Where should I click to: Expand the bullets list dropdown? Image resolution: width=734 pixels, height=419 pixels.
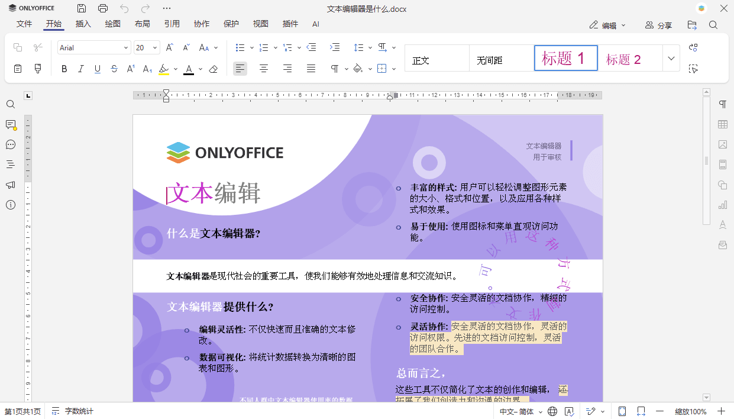tap(251, 47)
